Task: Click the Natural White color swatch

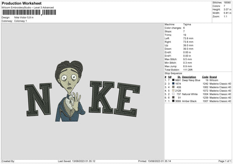Action: point(173,94)
